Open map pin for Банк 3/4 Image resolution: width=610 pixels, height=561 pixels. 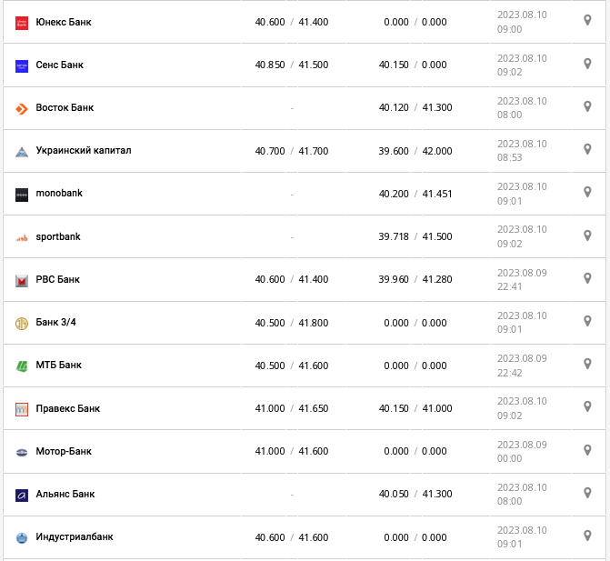pos(587,321)
